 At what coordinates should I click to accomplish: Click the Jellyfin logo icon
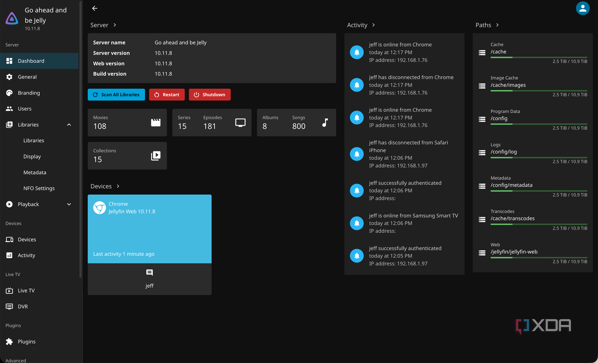[12, 18]
